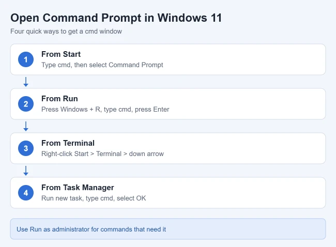Click the 'Open Command Prompt in Windows 11' title
Viewport: 336px width, 247px height.
coord(116,18)
